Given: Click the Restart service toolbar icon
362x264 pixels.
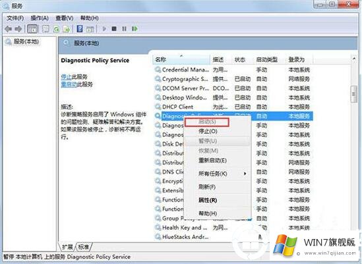Looking at the screenshot, I should point(135,29).
